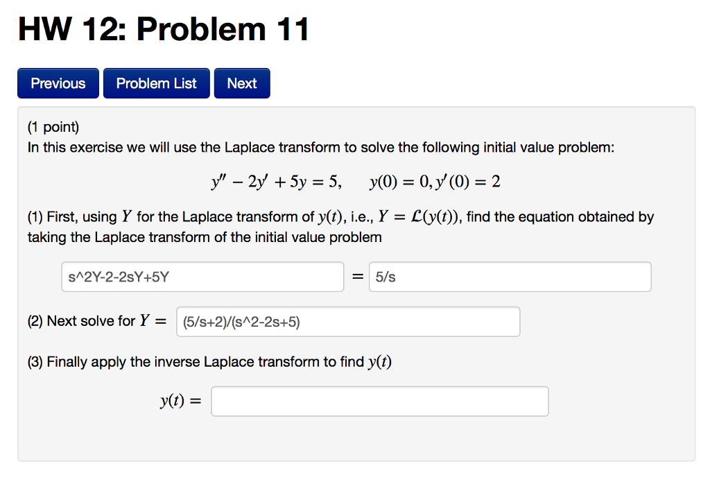Place cursor in the right-hand side equation box
The height and width of the screenshot is (482, 710).
tap(510, 276)
